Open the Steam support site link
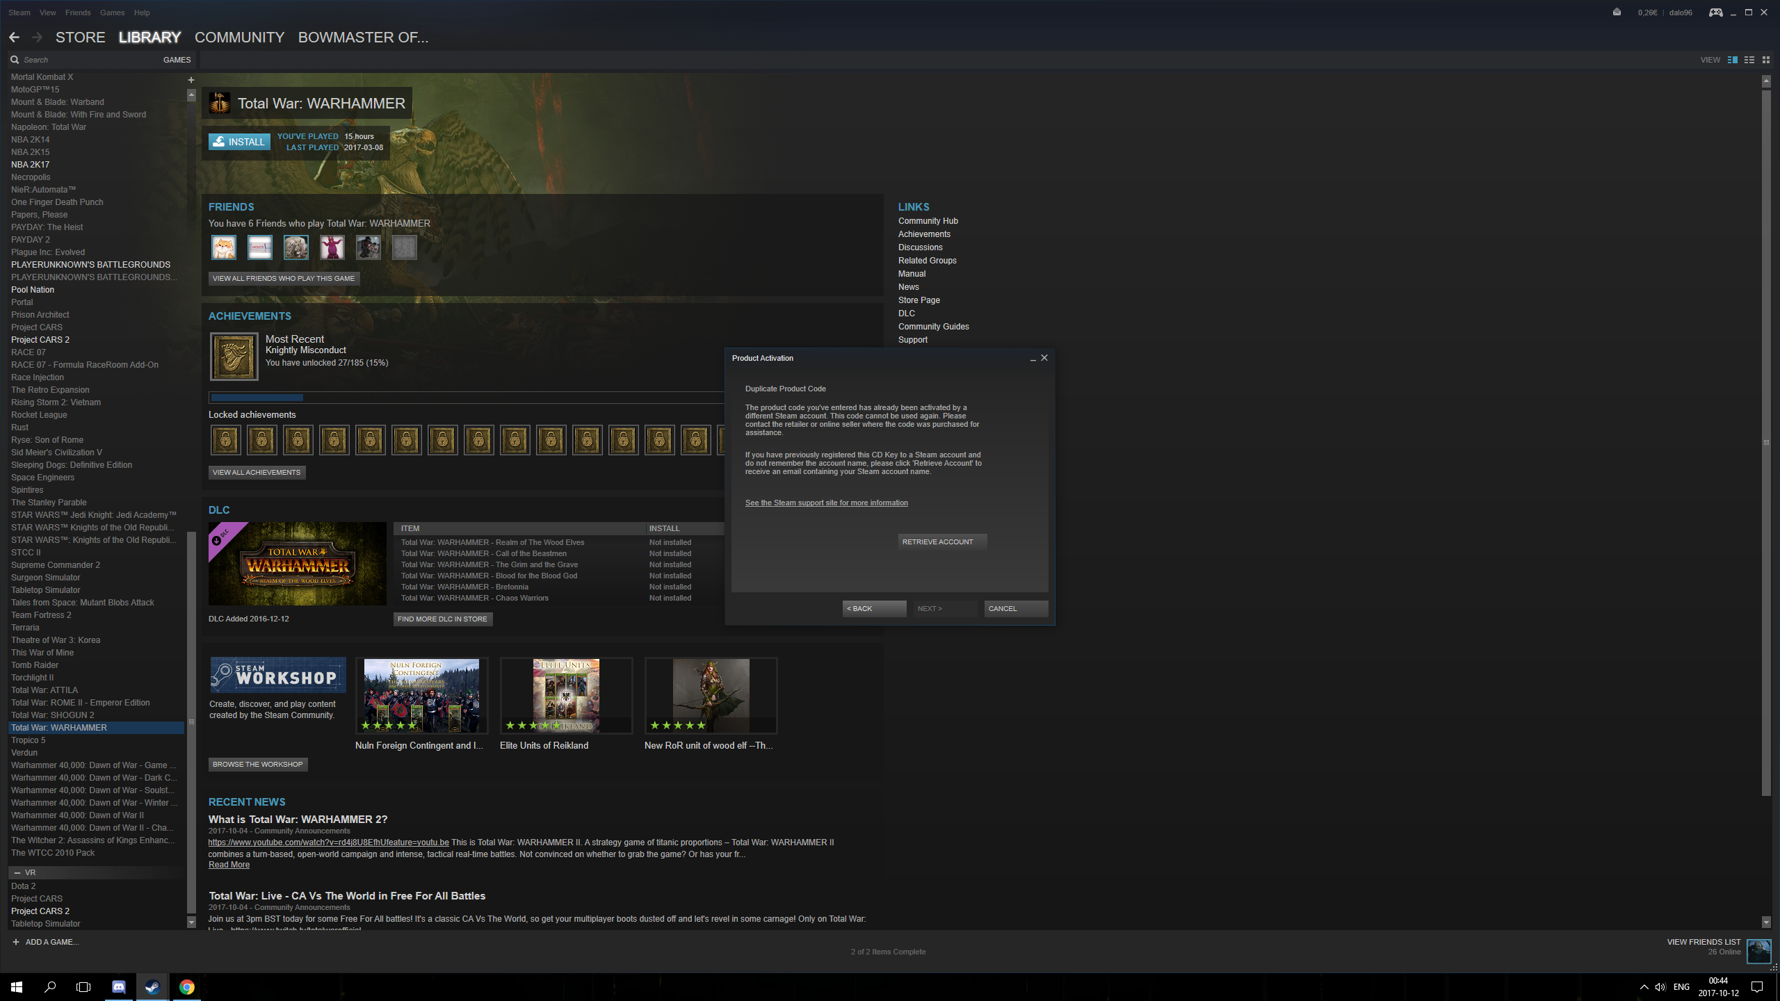Viewport: 1780px width, 1001px height. pos(827,503)
